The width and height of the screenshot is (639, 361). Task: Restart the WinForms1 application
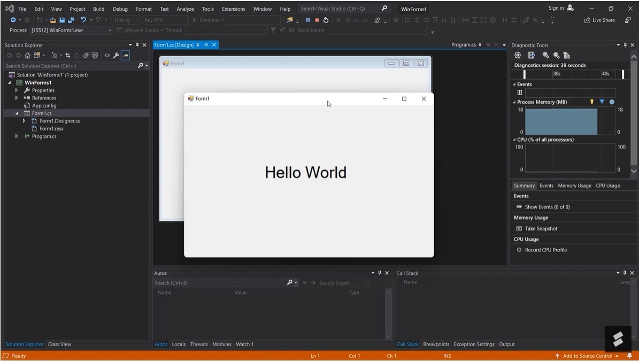[x=326, y=20]
